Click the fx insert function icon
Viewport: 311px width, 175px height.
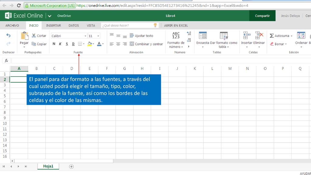click(x=6, y=60)
